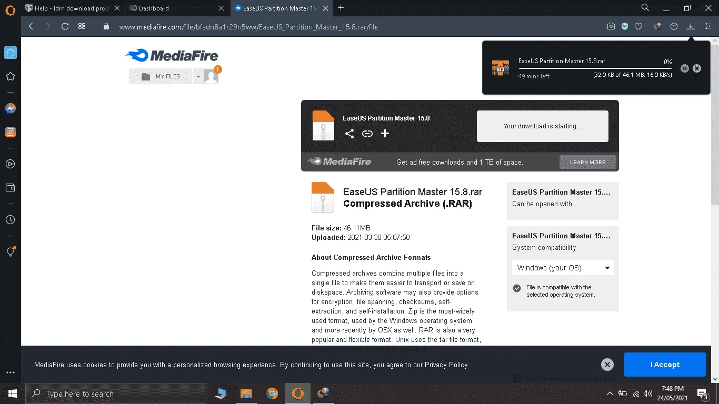The height and width of the screenshot is (404, 719).
Task: Open the Privacy Policy link
Action: pos(447,365)
